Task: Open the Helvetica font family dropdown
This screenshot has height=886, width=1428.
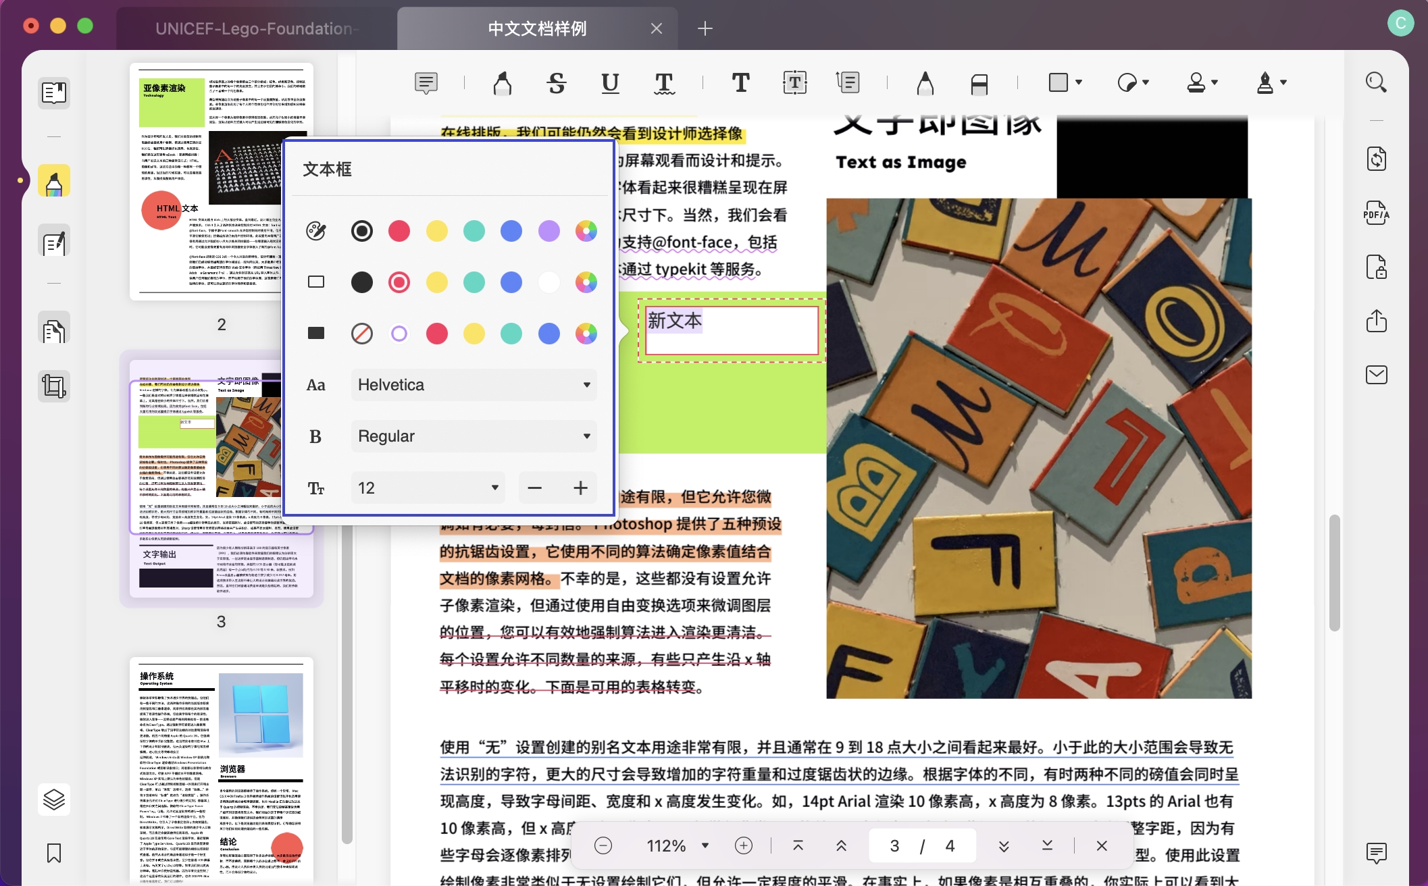Action: [474, 385]
